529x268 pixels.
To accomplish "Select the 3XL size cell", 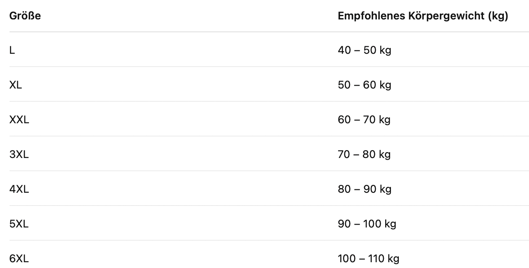I will 19,154.
